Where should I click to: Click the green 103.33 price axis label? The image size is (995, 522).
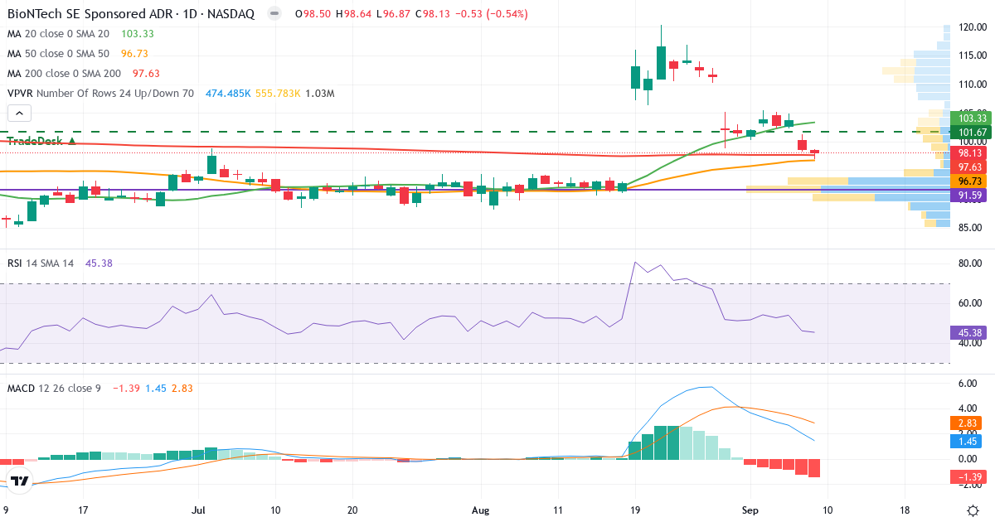(x=969, y=118)
